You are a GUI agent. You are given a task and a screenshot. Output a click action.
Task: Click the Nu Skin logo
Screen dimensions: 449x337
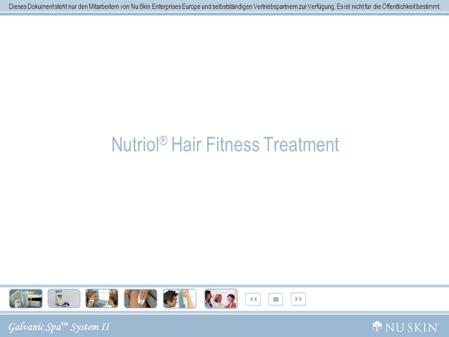tap(405, 327)
